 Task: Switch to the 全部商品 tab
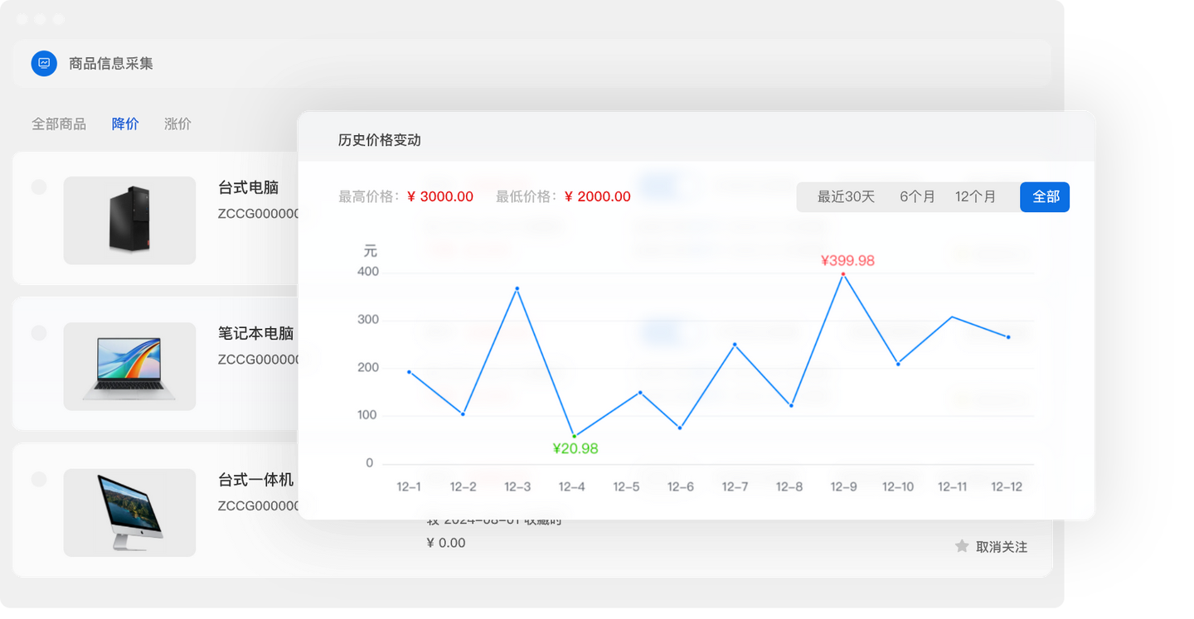tap(59, 123)
